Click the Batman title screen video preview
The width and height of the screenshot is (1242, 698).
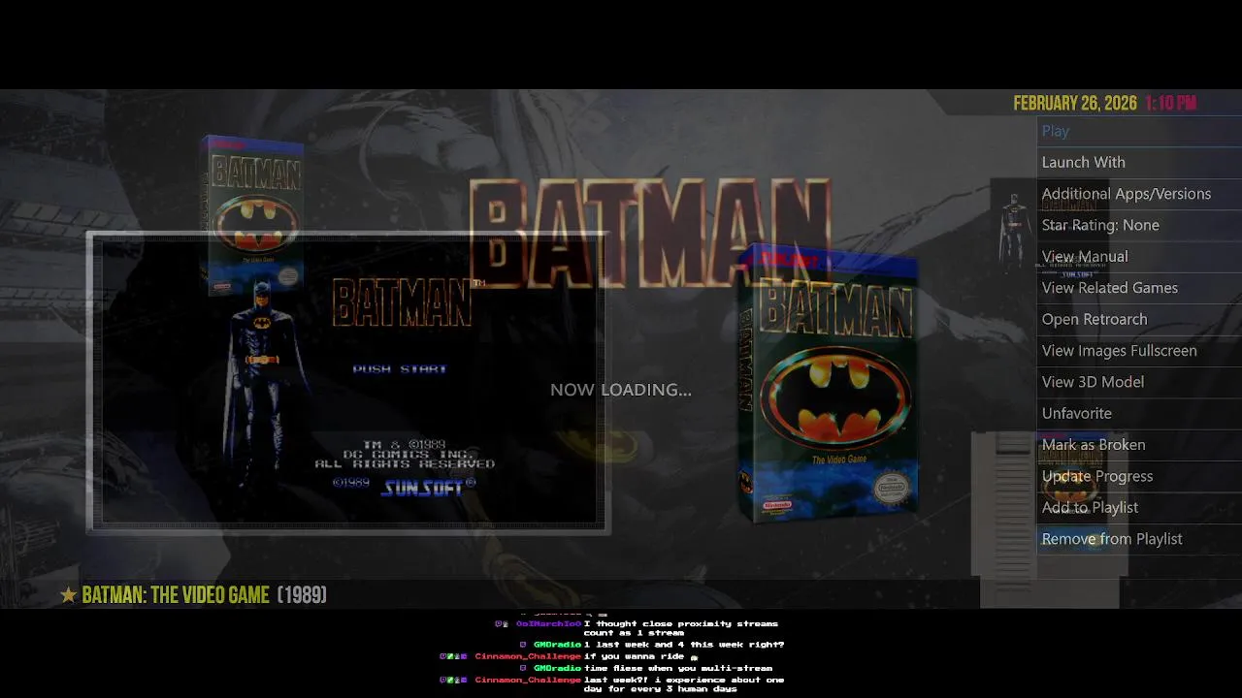[347, 382]
